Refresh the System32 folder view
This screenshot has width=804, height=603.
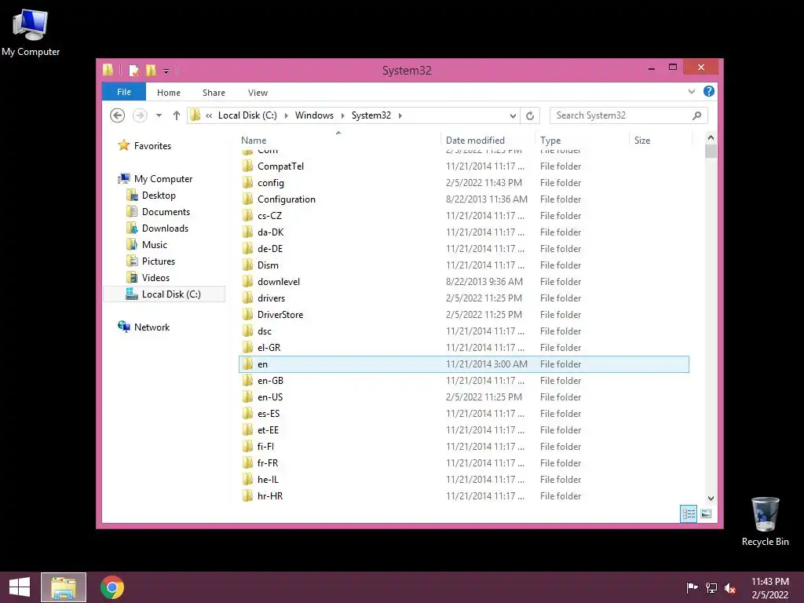[530, 115]
